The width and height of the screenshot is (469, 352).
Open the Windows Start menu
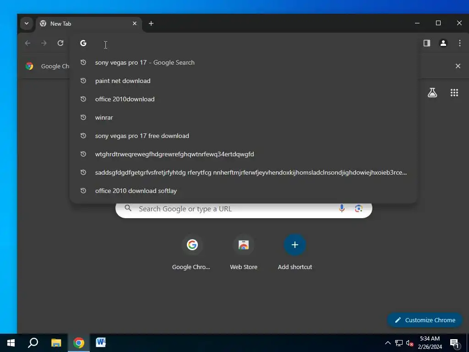pos(11,343)
